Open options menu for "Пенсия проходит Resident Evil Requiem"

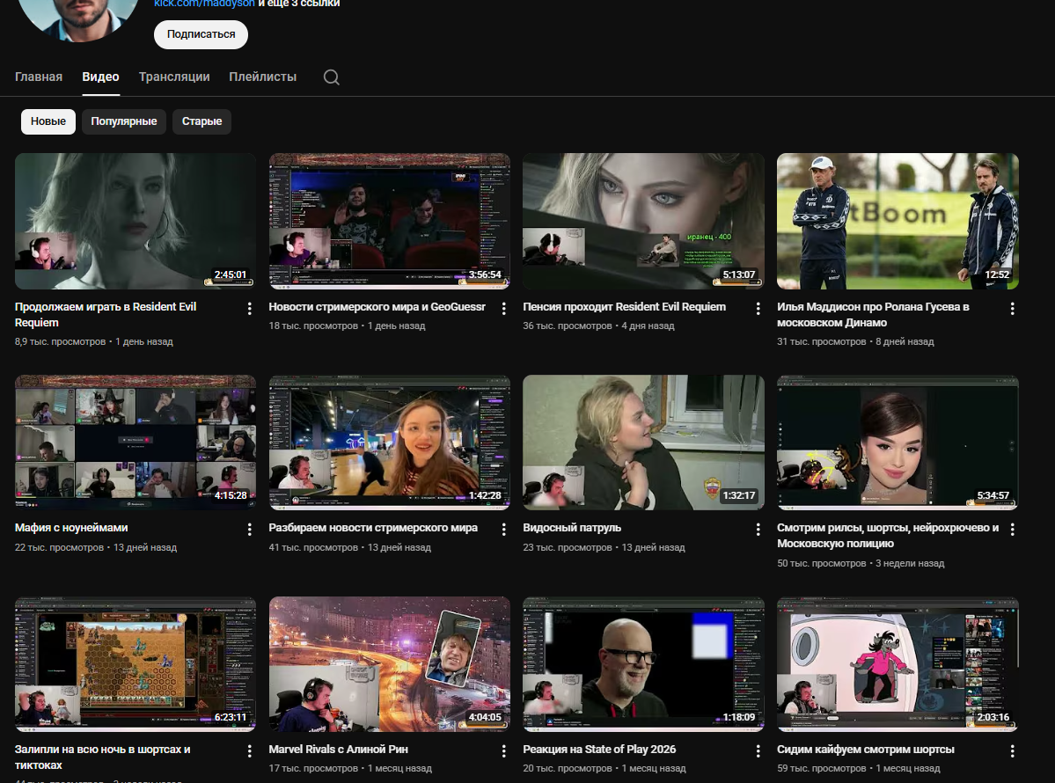(758, 308)
